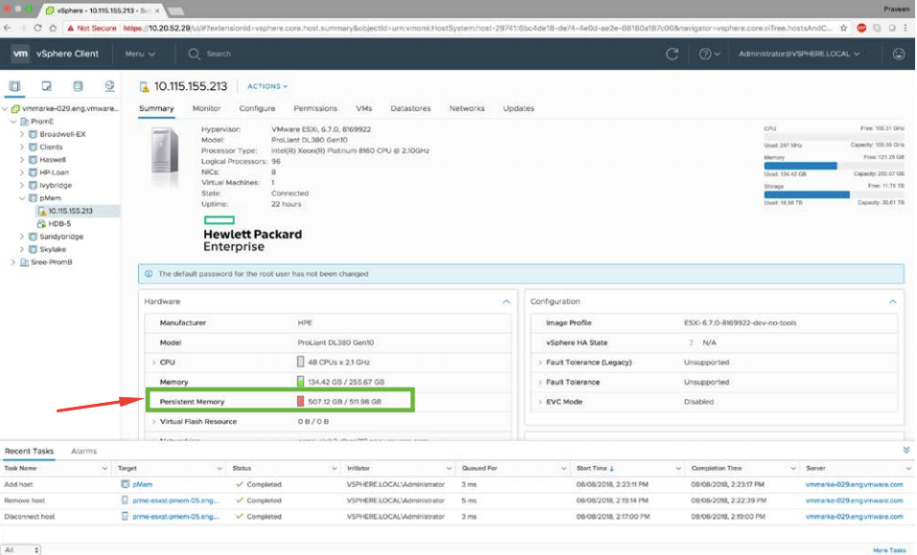Viewport: 917px width, 555px height.
Task: Click the Storage usage bar in summary
Action: pos(834,194)
